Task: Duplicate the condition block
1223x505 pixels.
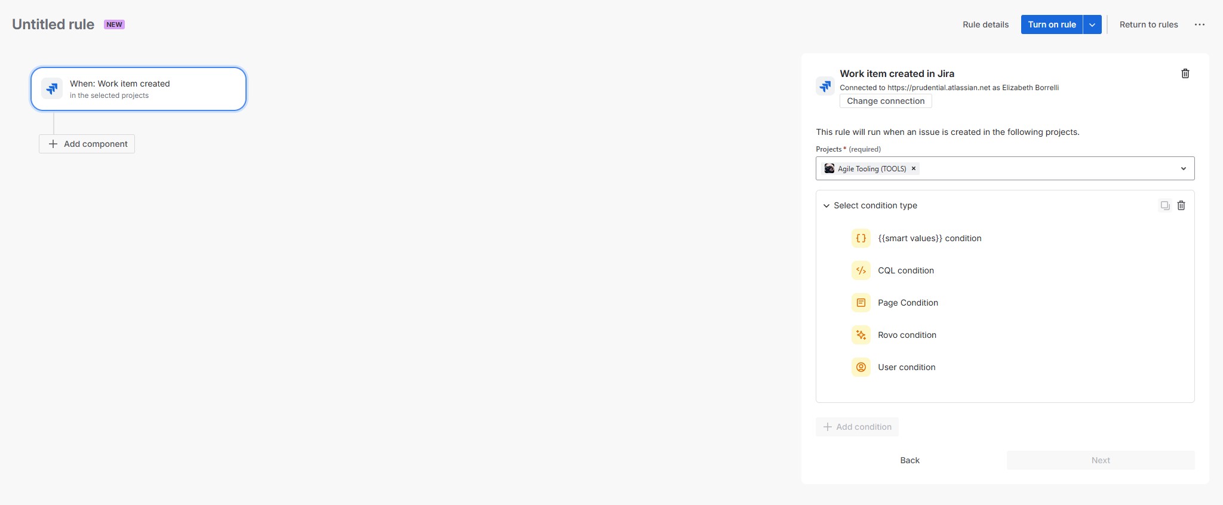Action: pos(1164,205)
